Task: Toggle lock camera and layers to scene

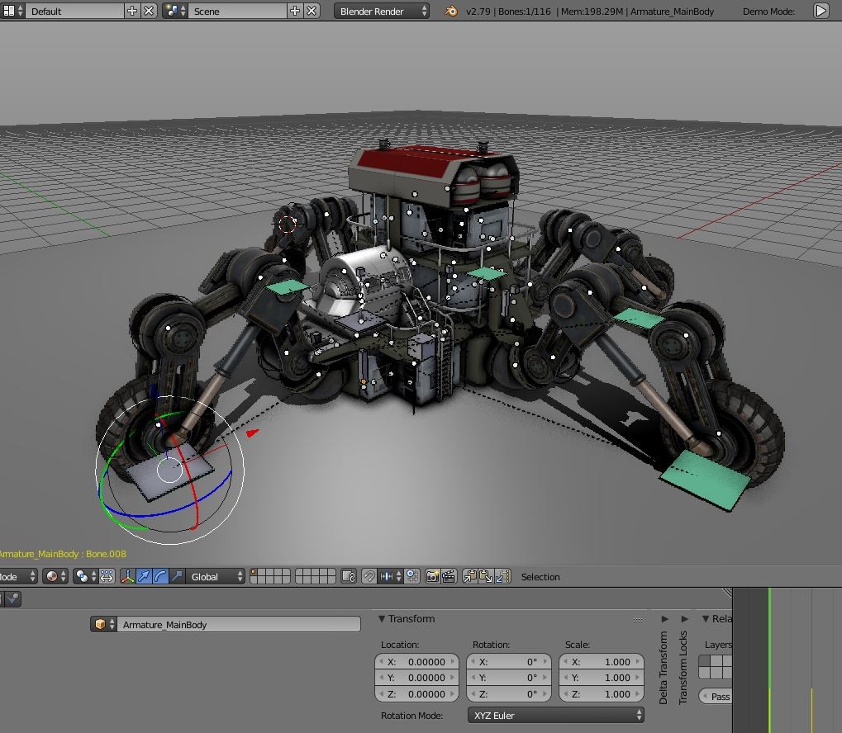Action: click(x=350, y=577)
